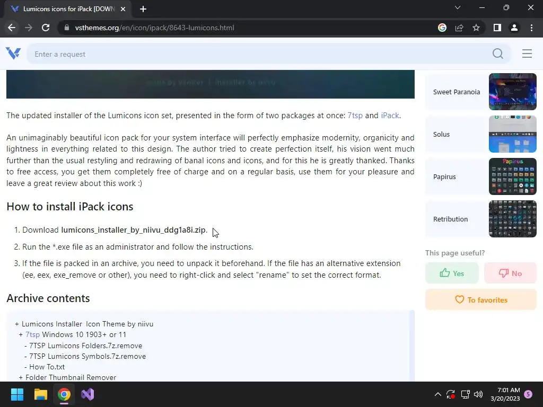Open a new browser tab
Image resolution: width=543 pixels, height=407 pixels.
click(143, 9)
